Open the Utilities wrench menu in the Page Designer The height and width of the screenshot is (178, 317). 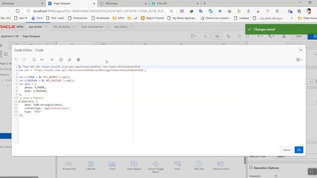(271, 36)
